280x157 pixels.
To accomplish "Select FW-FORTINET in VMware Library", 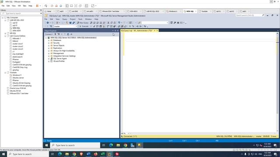I will point(18,54).
